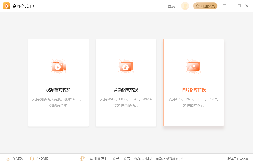Open the 开通会员 membership button

coord(205,6)
